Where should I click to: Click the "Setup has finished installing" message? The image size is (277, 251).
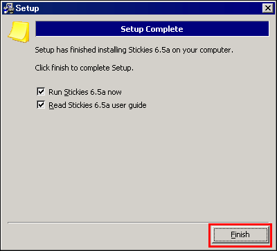click(x=134, y=50)
